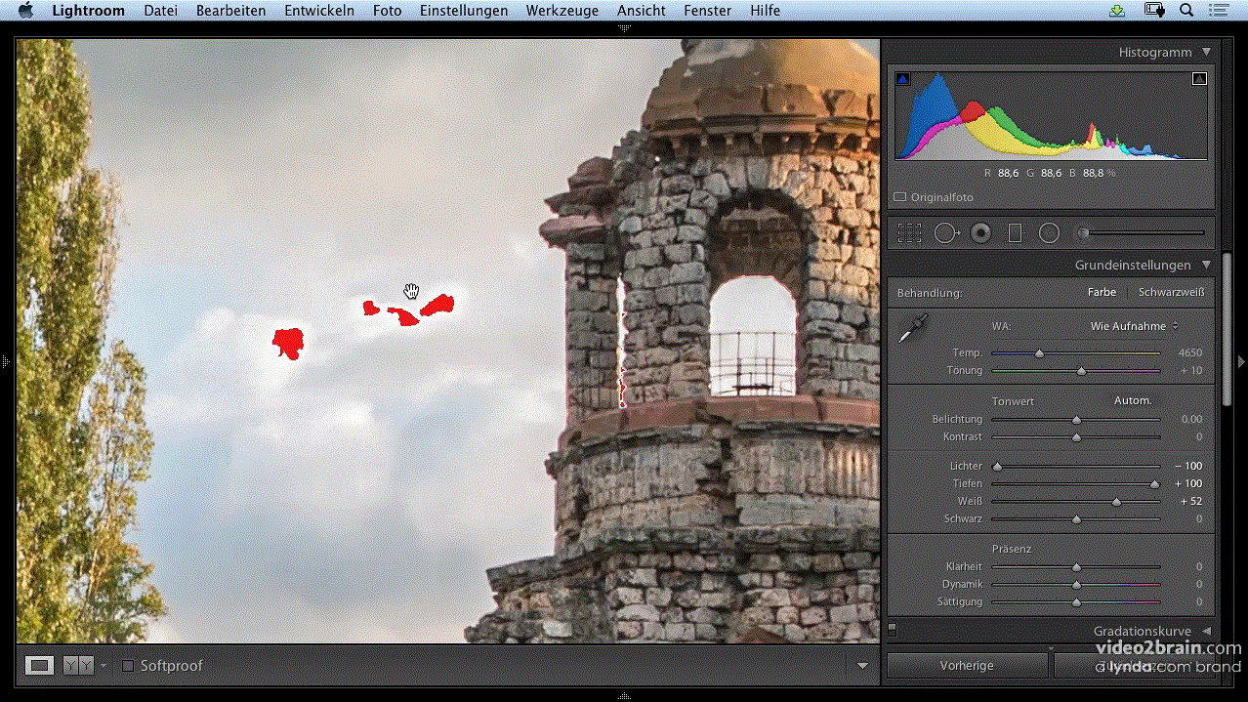The width and height of the screenshot is (1248, 702).
Task: Collapse the Grundeinstellungen panel
Action: [1206, 265]
